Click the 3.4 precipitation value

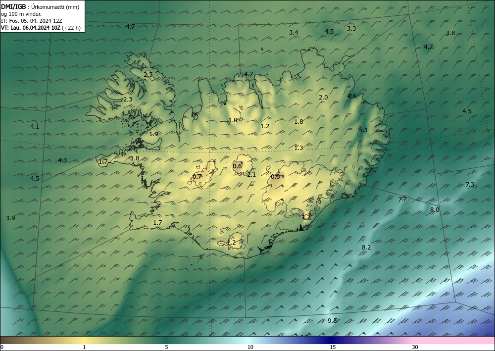click(x=294, y=33)
